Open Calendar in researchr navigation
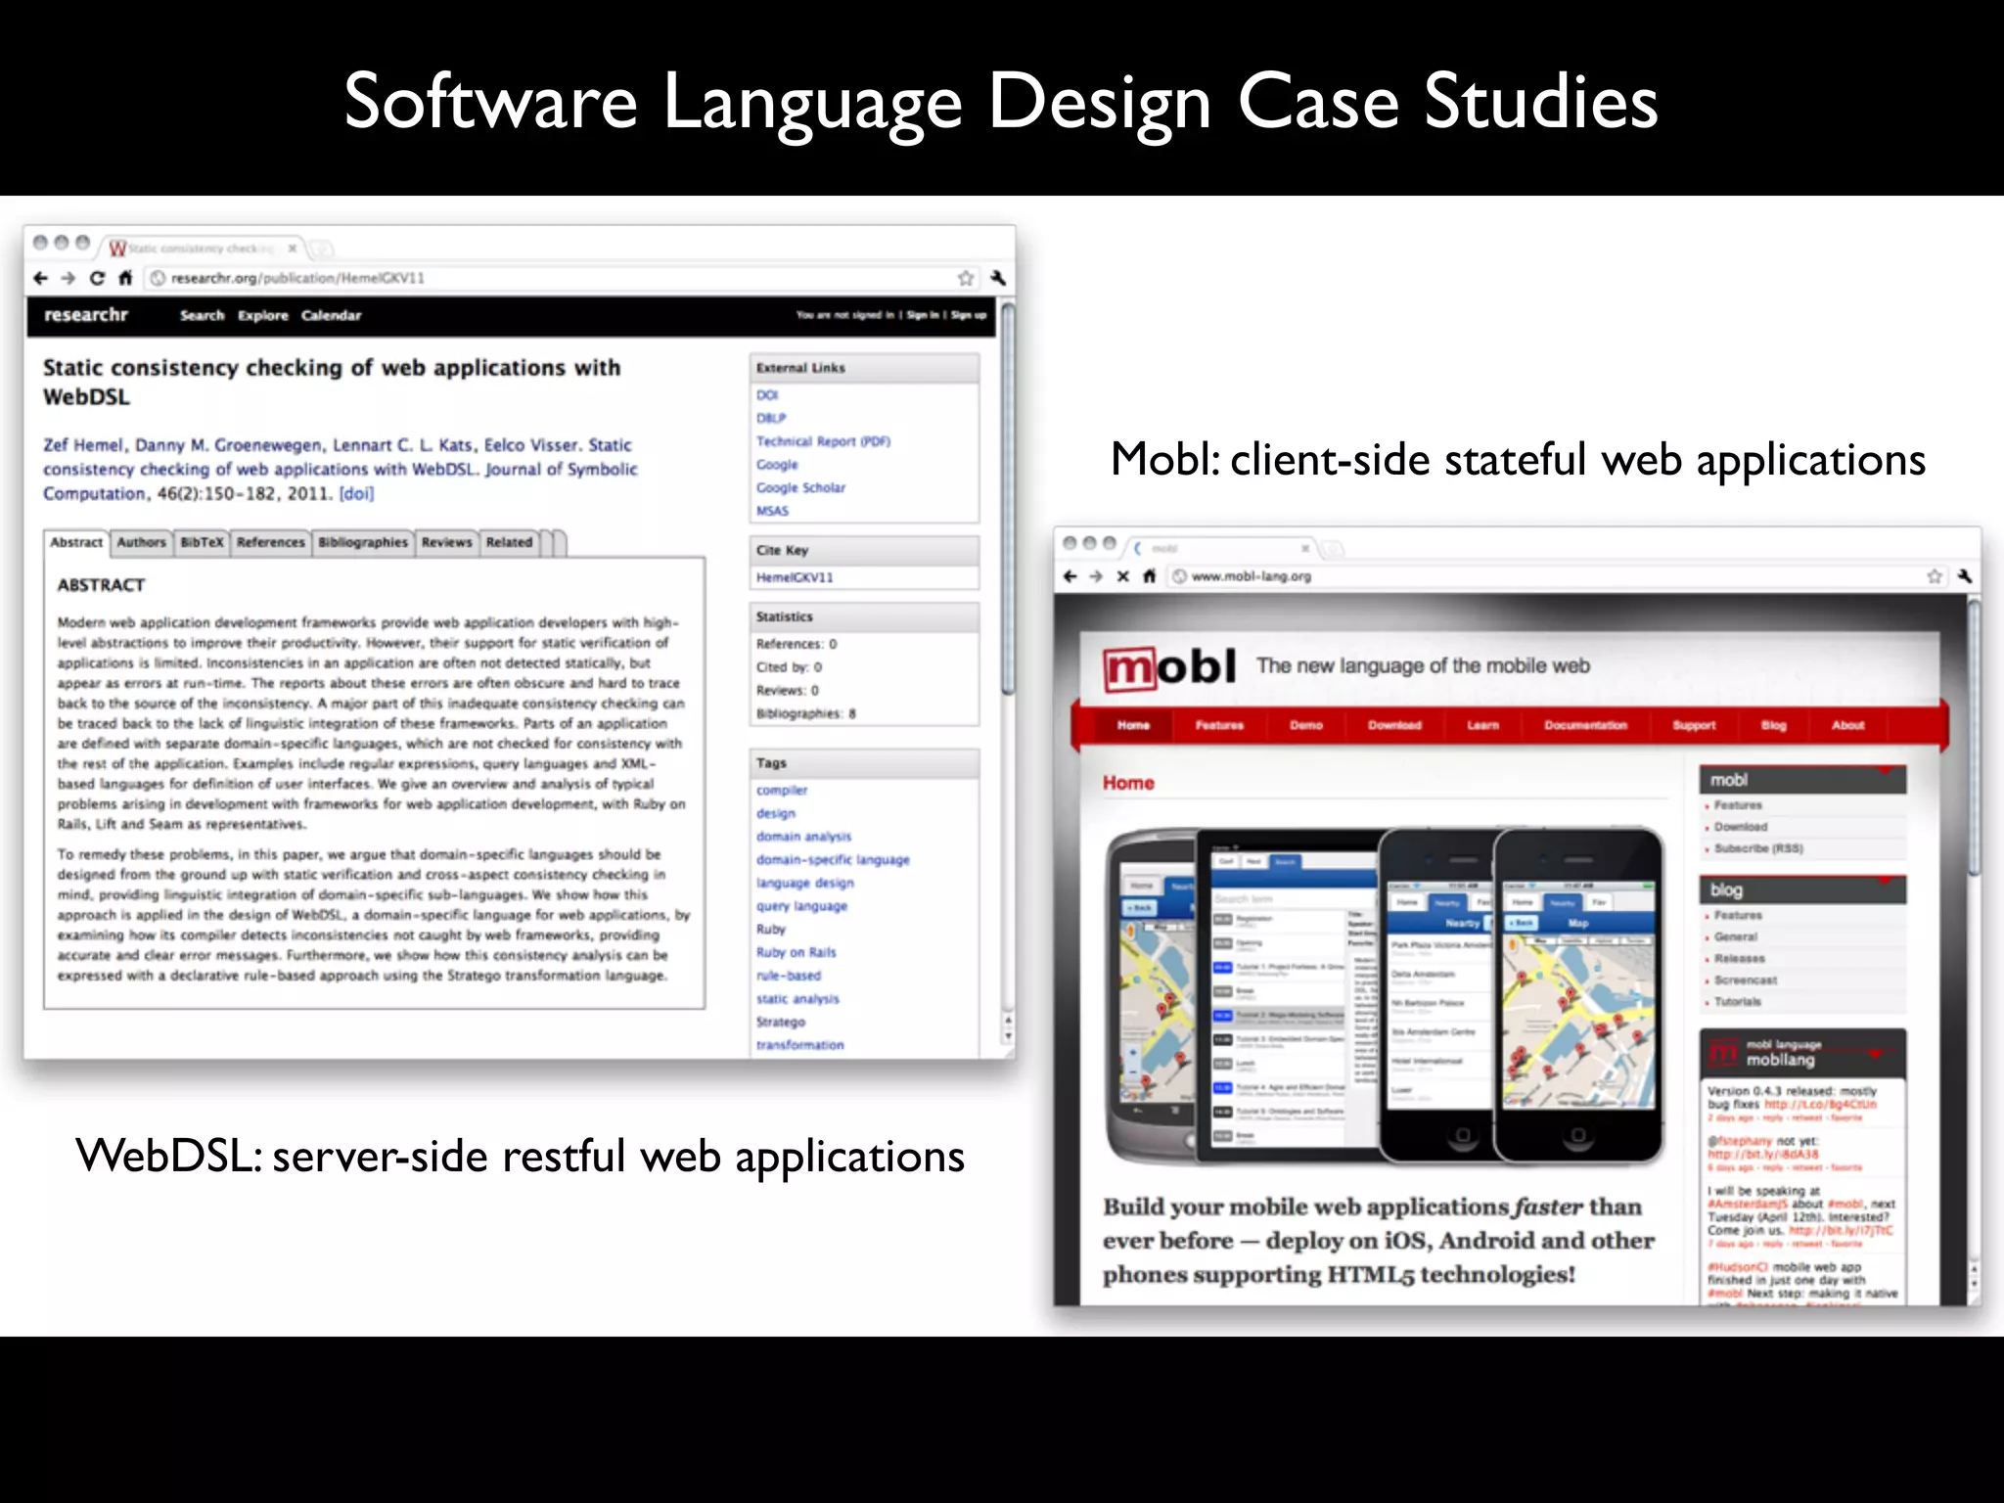Viewport: 2004px width, 1503px height. click(x=331, y=315)
